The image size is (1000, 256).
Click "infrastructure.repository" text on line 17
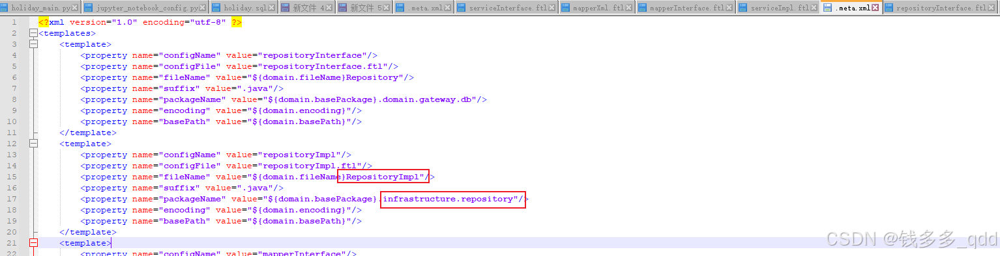point(449,199)
